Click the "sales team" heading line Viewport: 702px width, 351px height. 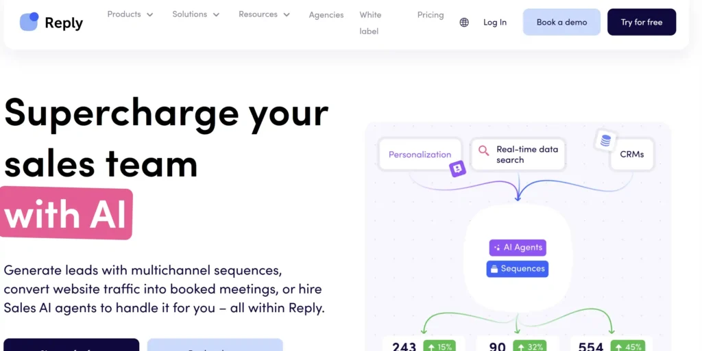click(101, 163)
